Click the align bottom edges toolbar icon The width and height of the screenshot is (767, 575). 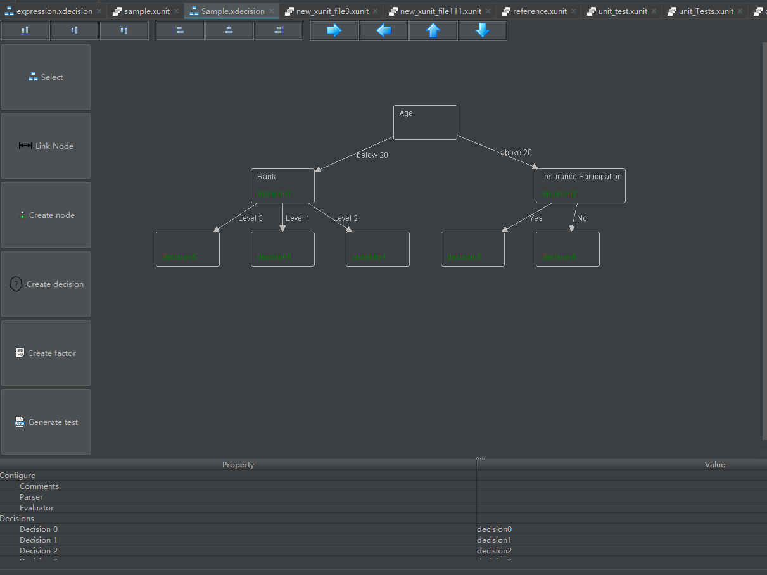[25, 30]
